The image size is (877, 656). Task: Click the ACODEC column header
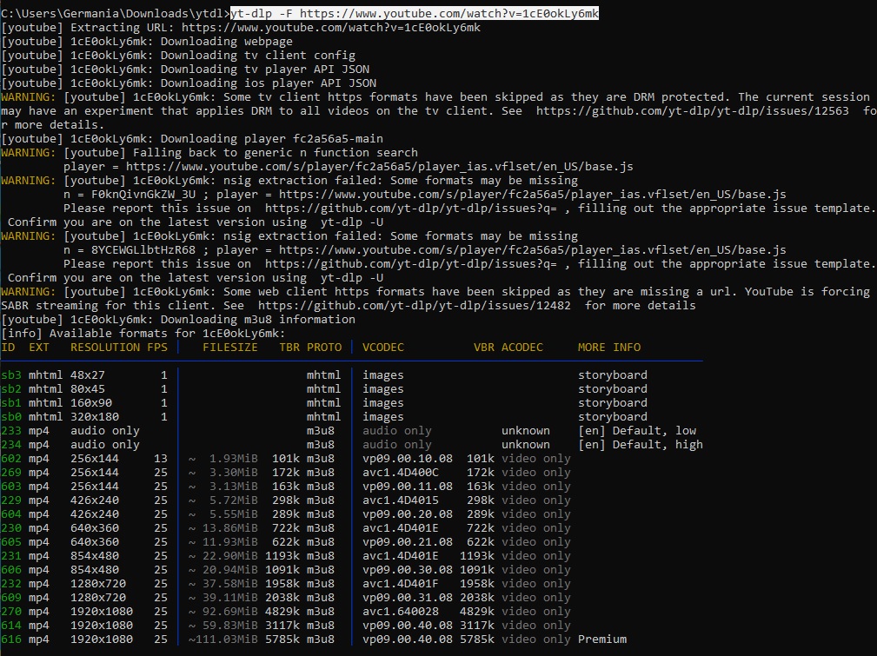[x=522, y=348]
